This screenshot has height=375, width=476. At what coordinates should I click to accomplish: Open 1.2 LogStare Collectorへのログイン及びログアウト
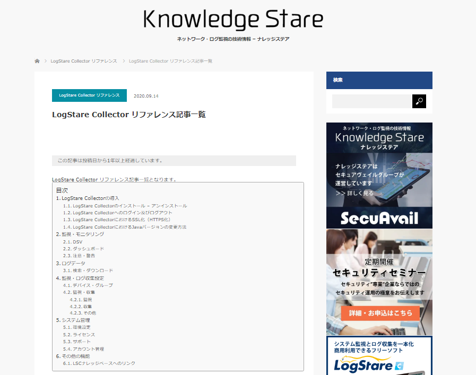[x=118, y=213]
